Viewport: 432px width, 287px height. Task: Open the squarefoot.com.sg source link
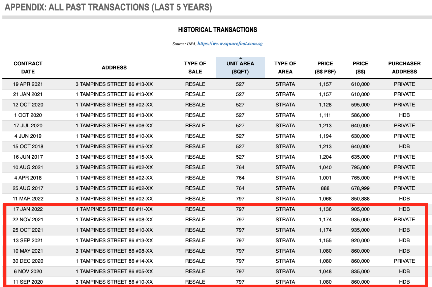point(230,43)
